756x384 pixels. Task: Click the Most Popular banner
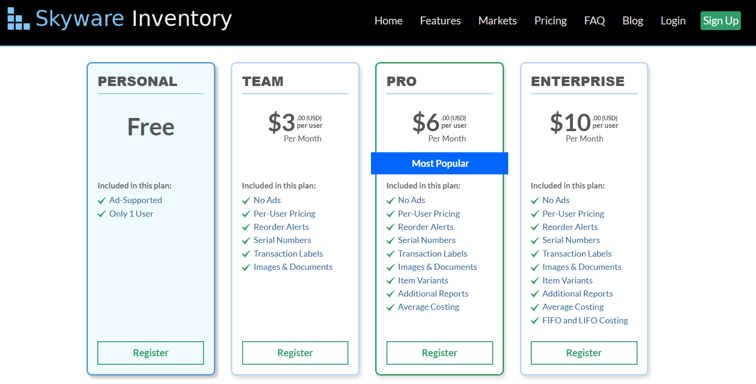point(440,164)
